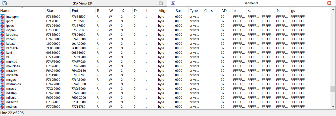Click the mrxdav segment icon
336x116 pixels.
2,71
